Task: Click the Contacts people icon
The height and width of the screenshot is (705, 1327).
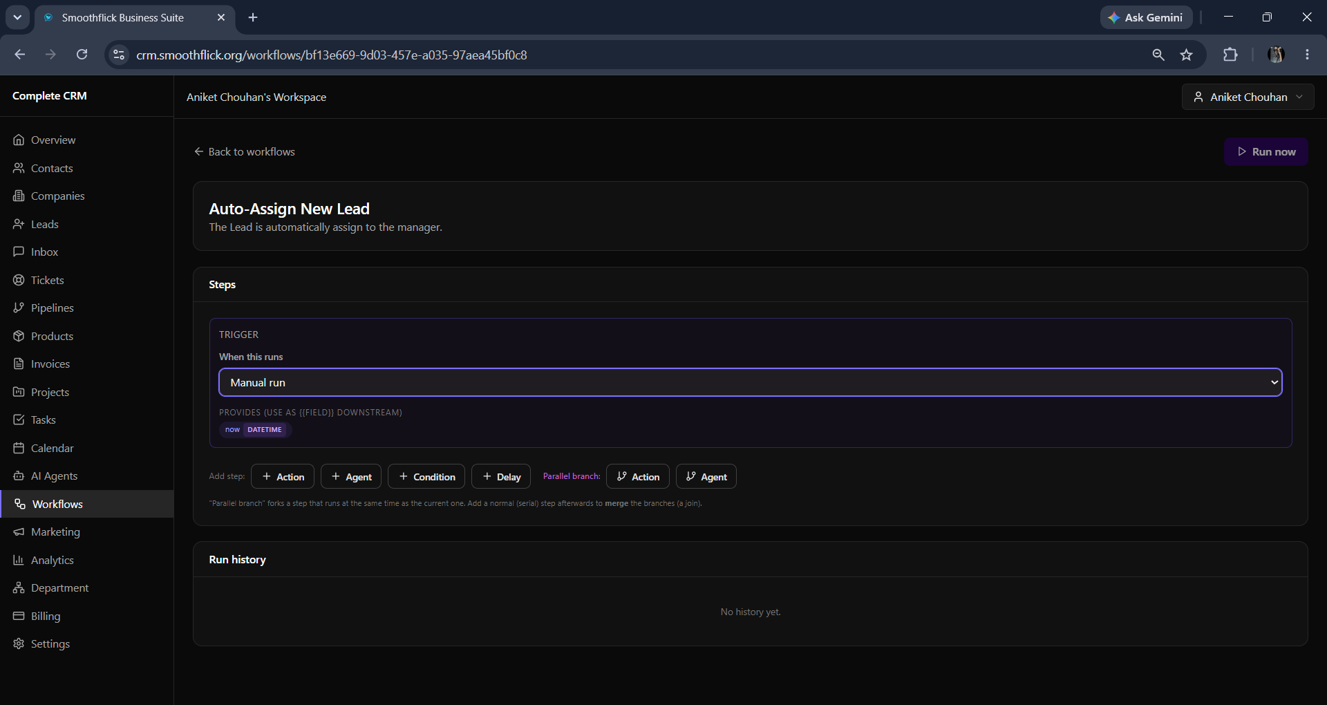Action: [19, 168]
